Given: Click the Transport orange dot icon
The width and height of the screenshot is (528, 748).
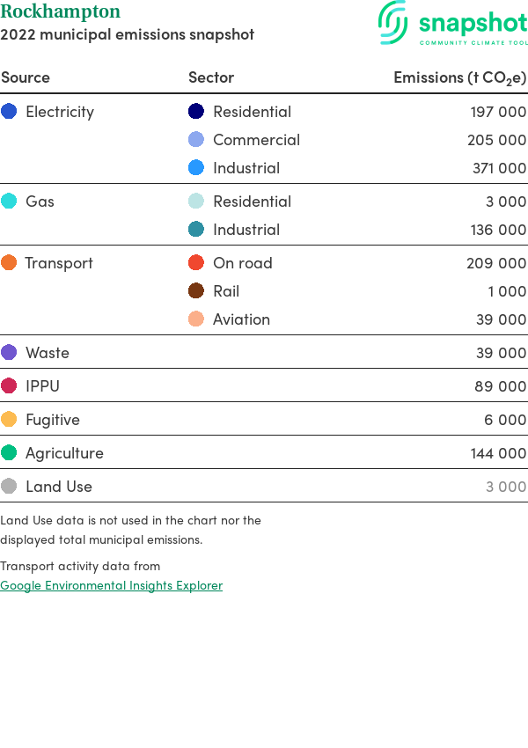Looking at the screenshot, I should [9, 262].
